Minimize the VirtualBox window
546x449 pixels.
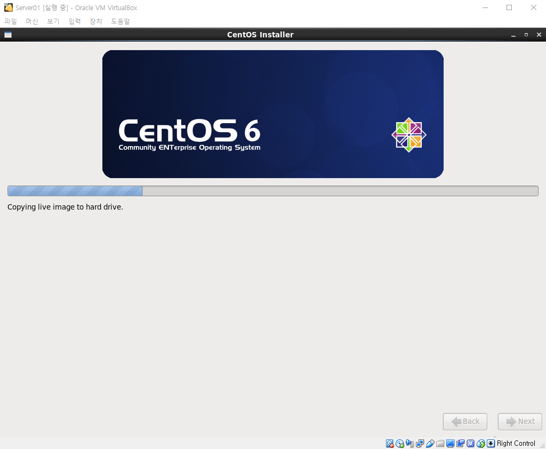(485, 7)
